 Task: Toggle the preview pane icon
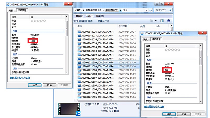click(x=162, y=21)
